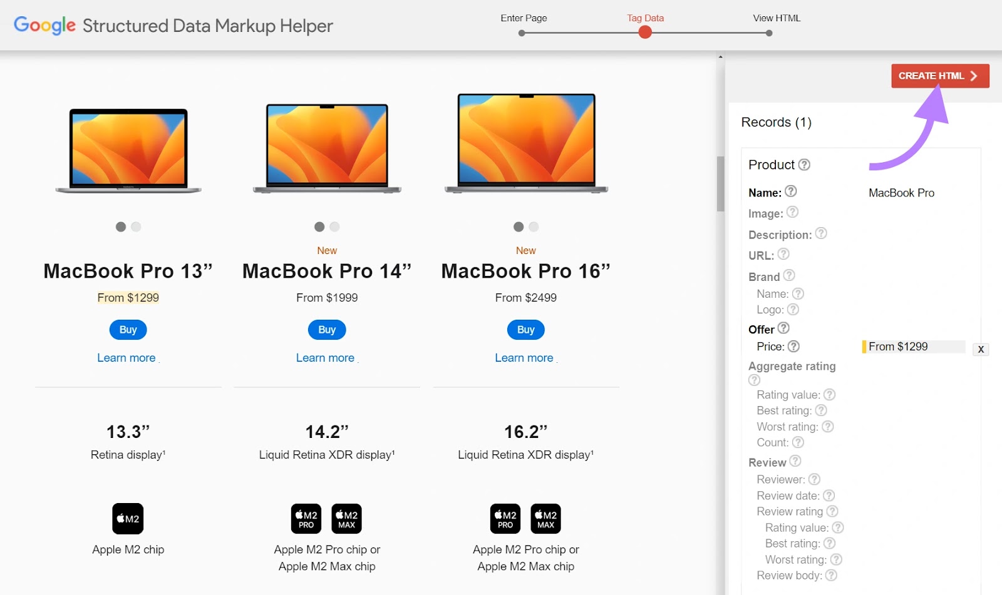The image size is (1002, 595).
Task: Open Learn more link for MacBook Pro 13"
Action: [x=127, y=358]
